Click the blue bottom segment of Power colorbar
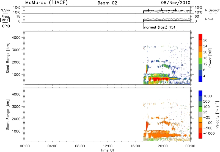Viewport: 220px width, 152px height. coord(200,79)
